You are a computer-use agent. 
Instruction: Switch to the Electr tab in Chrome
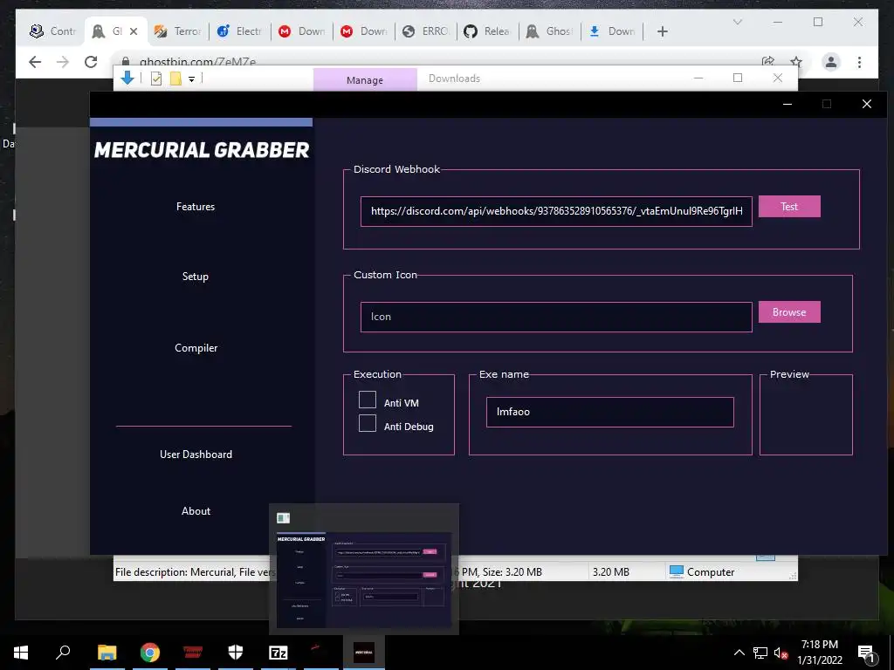pos(240,31)
